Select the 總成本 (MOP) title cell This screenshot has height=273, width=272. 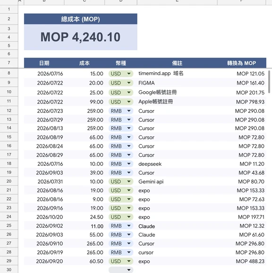pyautogui.click(x=81, y=19)
